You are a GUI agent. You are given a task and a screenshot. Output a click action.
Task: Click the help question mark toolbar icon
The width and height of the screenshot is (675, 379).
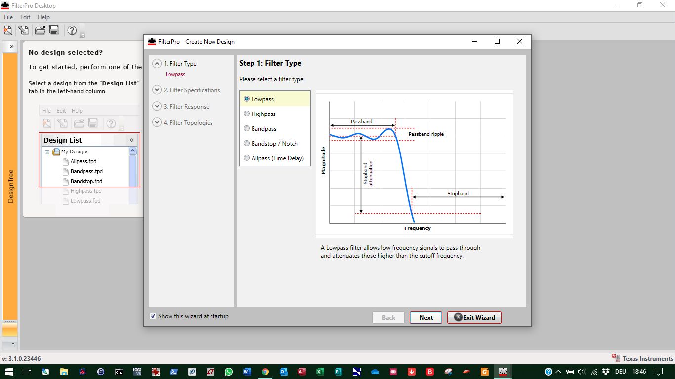72,30
